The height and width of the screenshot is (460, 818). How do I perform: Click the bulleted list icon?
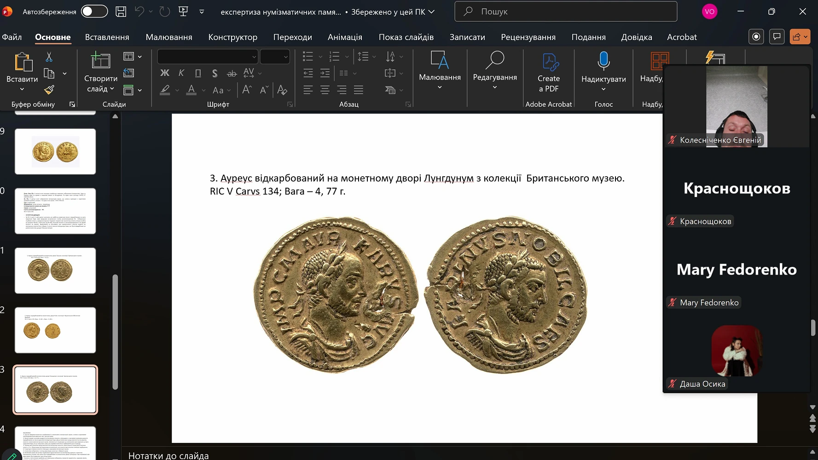click(307, 57)
